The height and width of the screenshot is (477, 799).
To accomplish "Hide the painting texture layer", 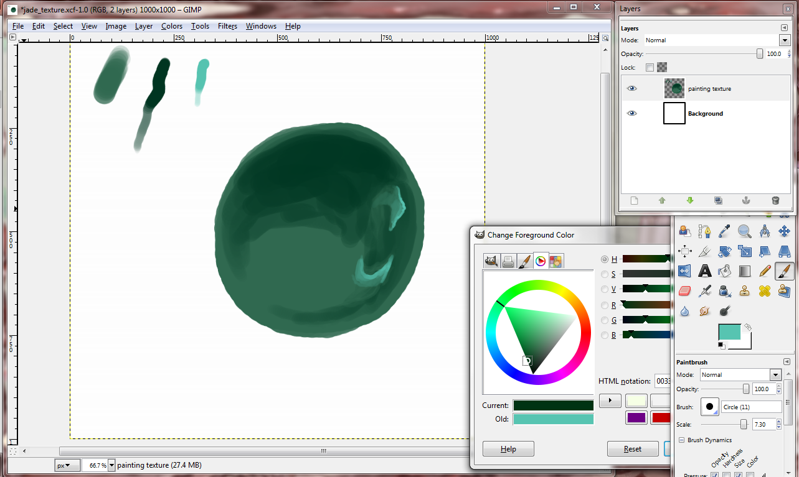I will click(632, 89).
